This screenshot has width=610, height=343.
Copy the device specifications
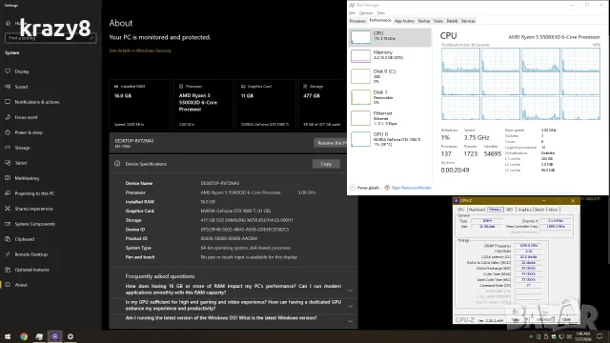[x=326, y=164]
